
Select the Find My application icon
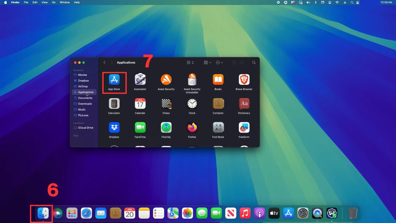[x=166, y=128]
